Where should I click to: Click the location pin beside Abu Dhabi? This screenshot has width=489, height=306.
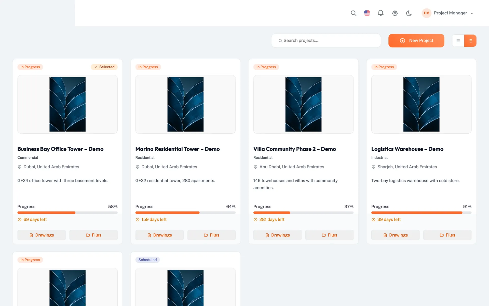coord(255,167)
